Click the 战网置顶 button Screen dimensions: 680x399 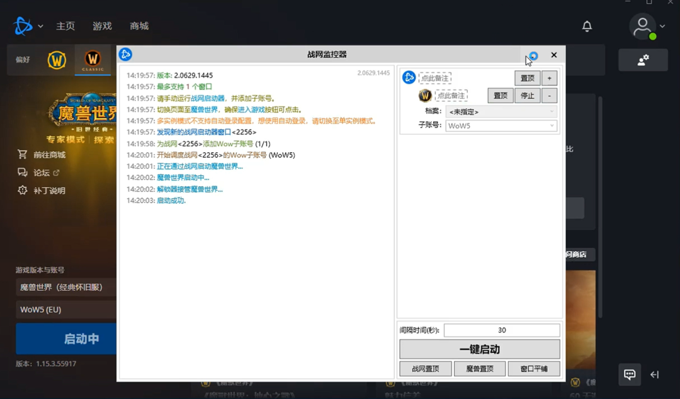coord(426,369)
